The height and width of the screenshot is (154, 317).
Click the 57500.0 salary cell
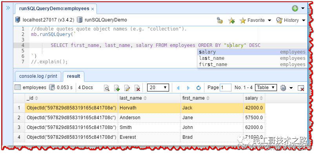pyautogui.click(x=254, y=118)
